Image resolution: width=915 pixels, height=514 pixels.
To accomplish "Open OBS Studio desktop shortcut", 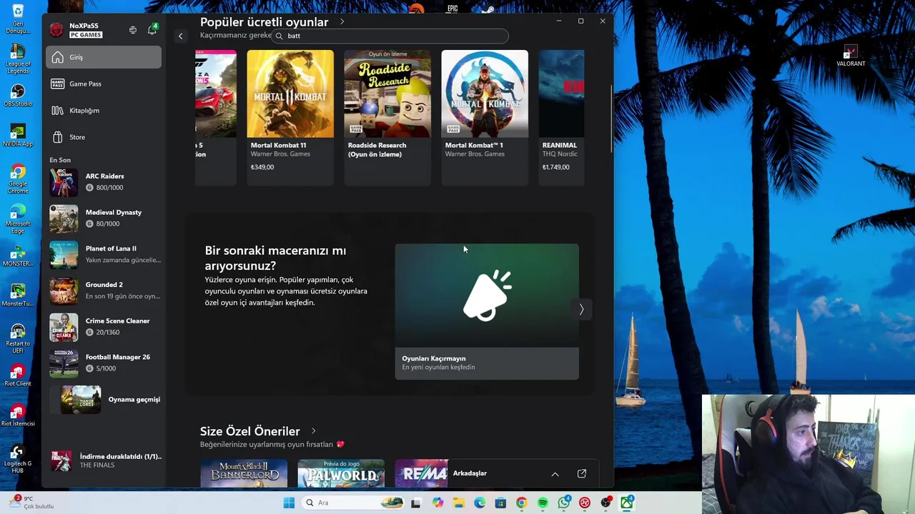I will pyautogui.click(x=18, y=95).
